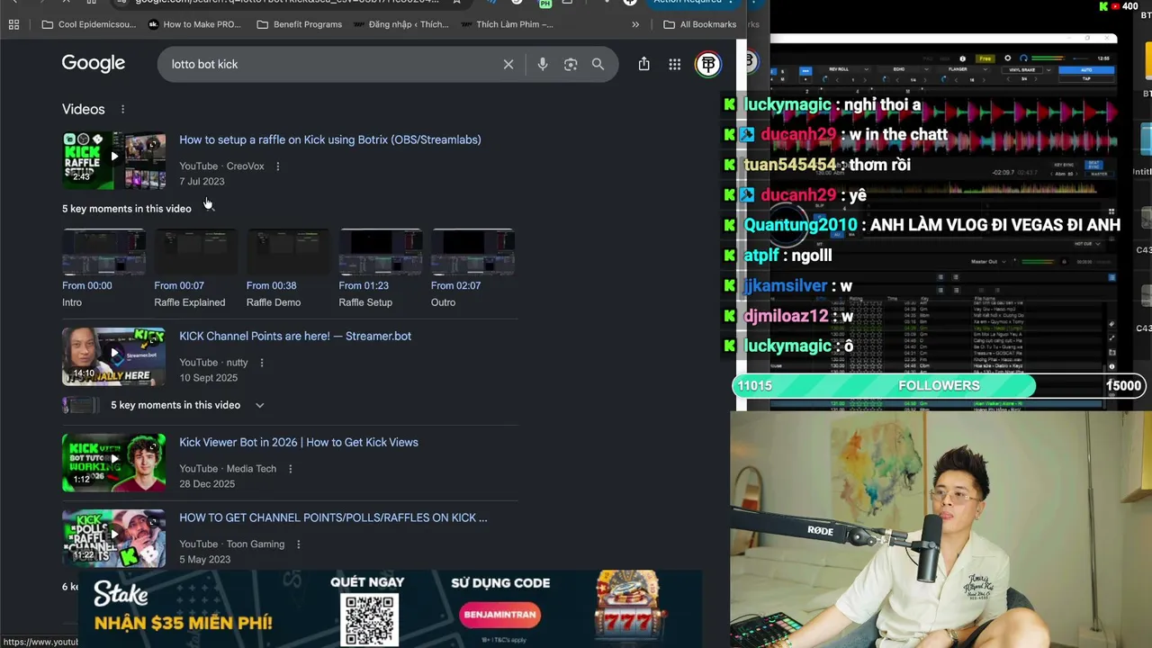The width and height of the screenshot is (1152, 648).
Task: Open the Google apps grid
Action: tap(674, 64)
